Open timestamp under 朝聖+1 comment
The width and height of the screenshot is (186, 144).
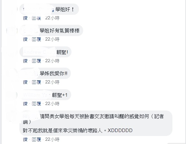pyautogui.click(x=52, y=104)
